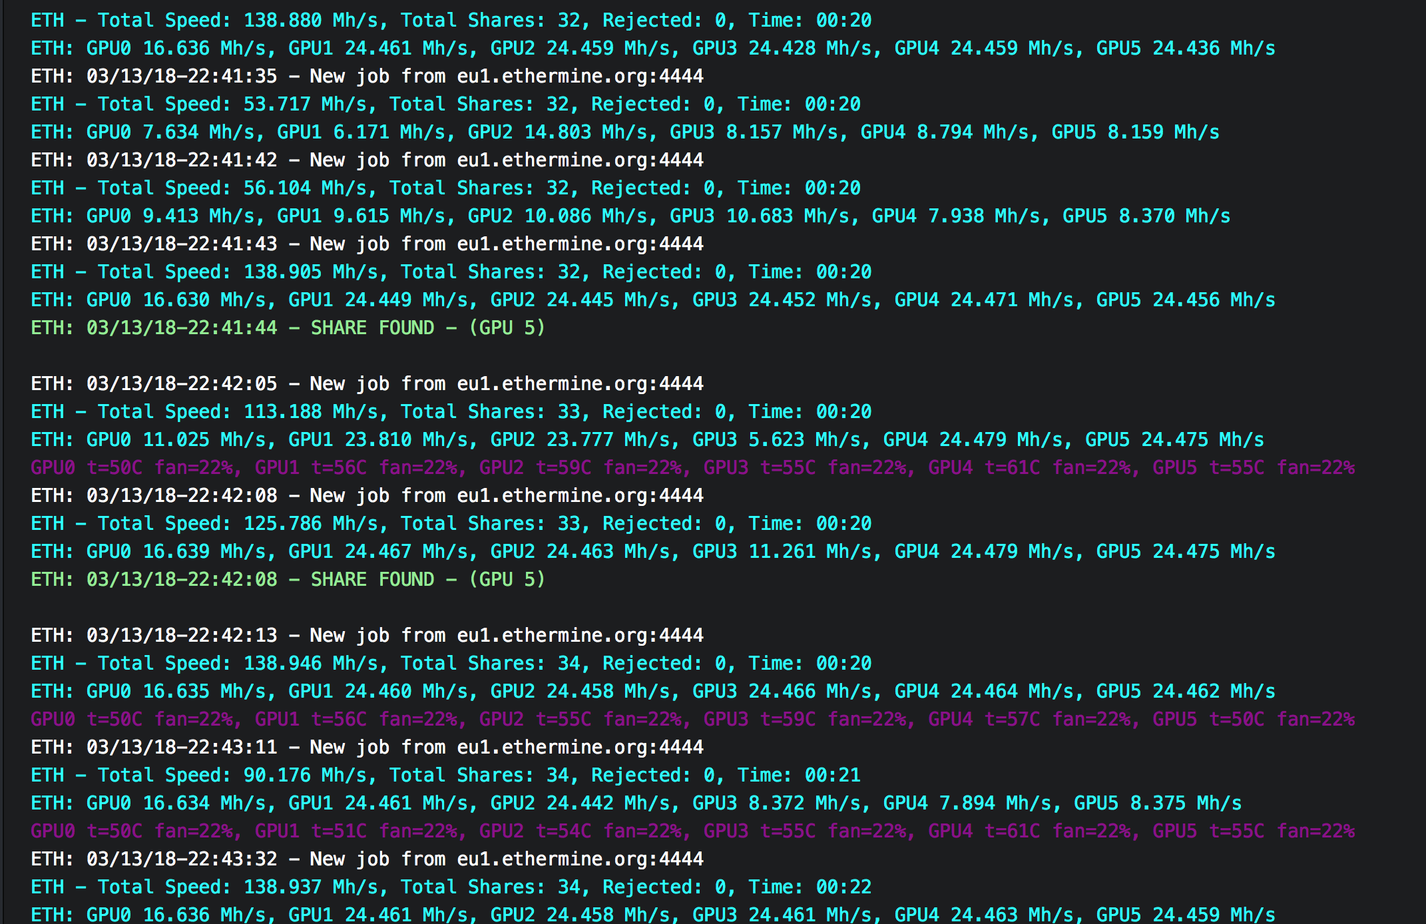1426x924 pixels.
Task: Click the value GPU0 16.635 Mh/s
Action: tap(176, 692)
